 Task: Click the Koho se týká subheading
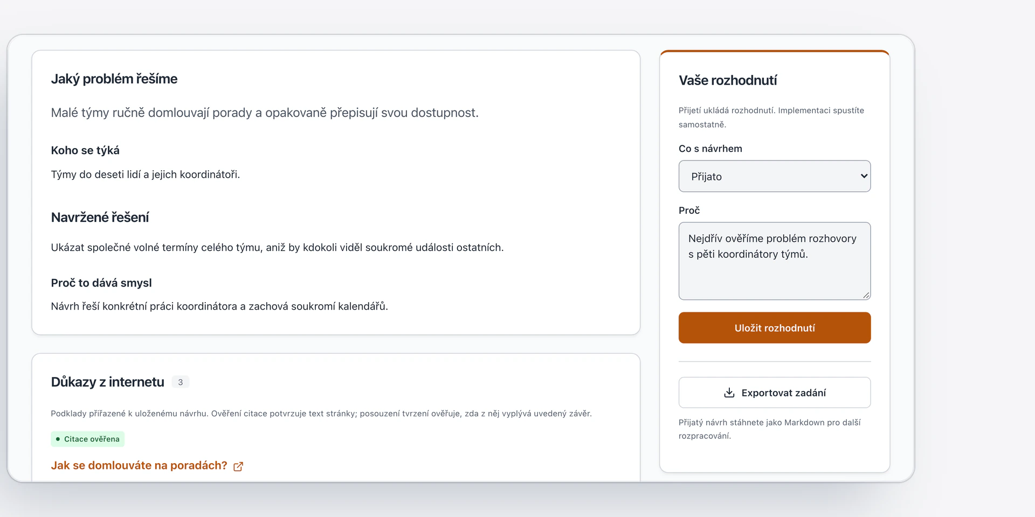coord(85,150)
